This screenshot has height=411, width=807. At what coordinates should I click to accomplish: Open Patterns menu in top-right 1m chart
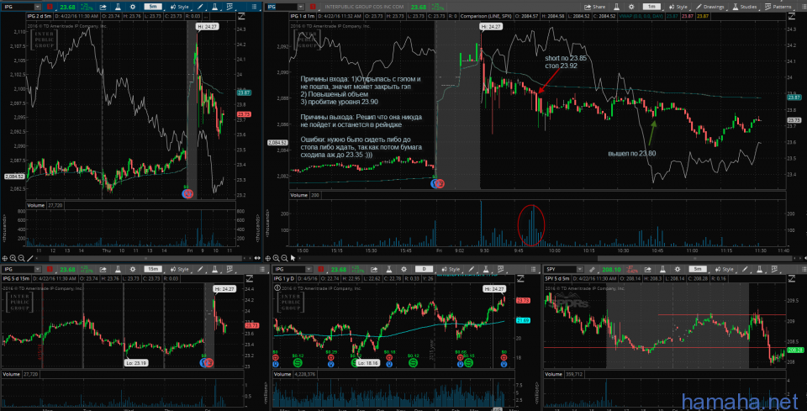tap(777, 8)
